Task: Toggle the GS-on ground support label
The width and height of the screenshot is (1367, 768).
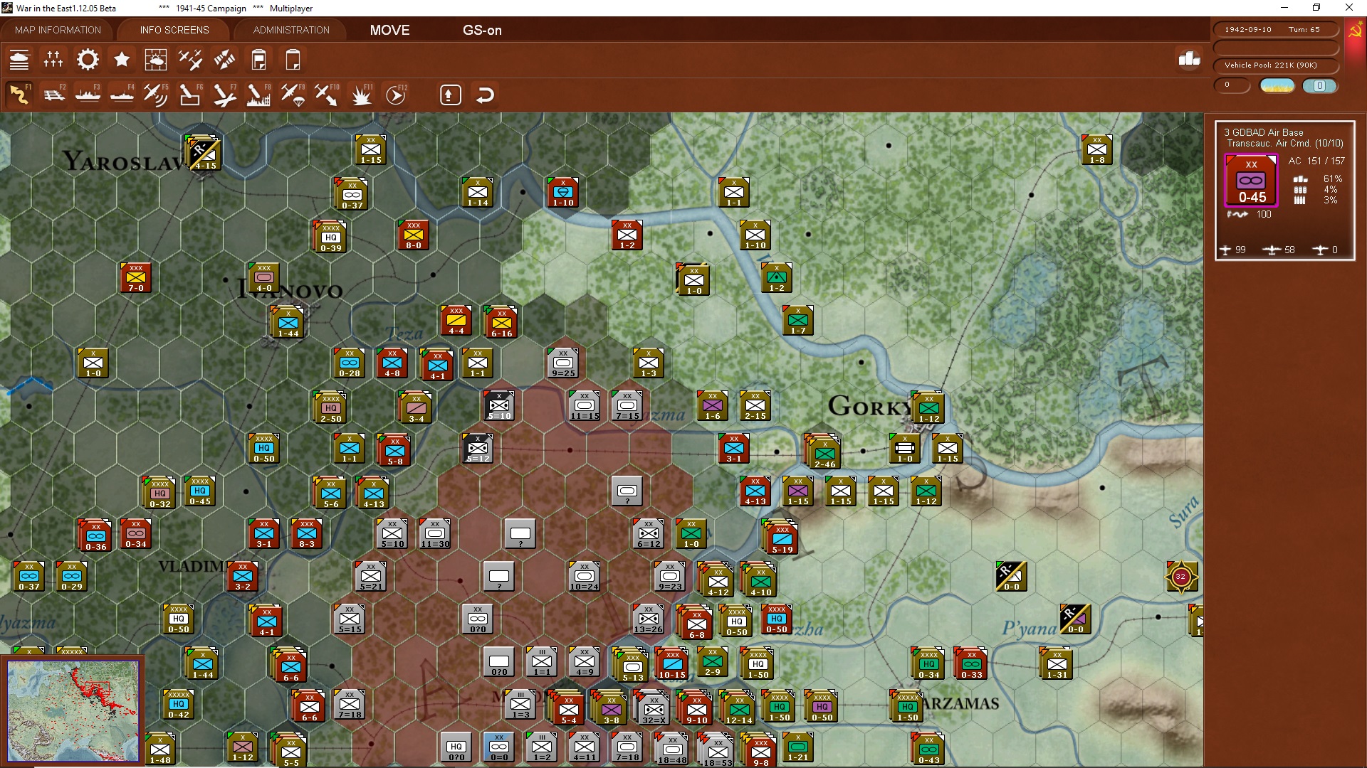Action: [482, 30]
